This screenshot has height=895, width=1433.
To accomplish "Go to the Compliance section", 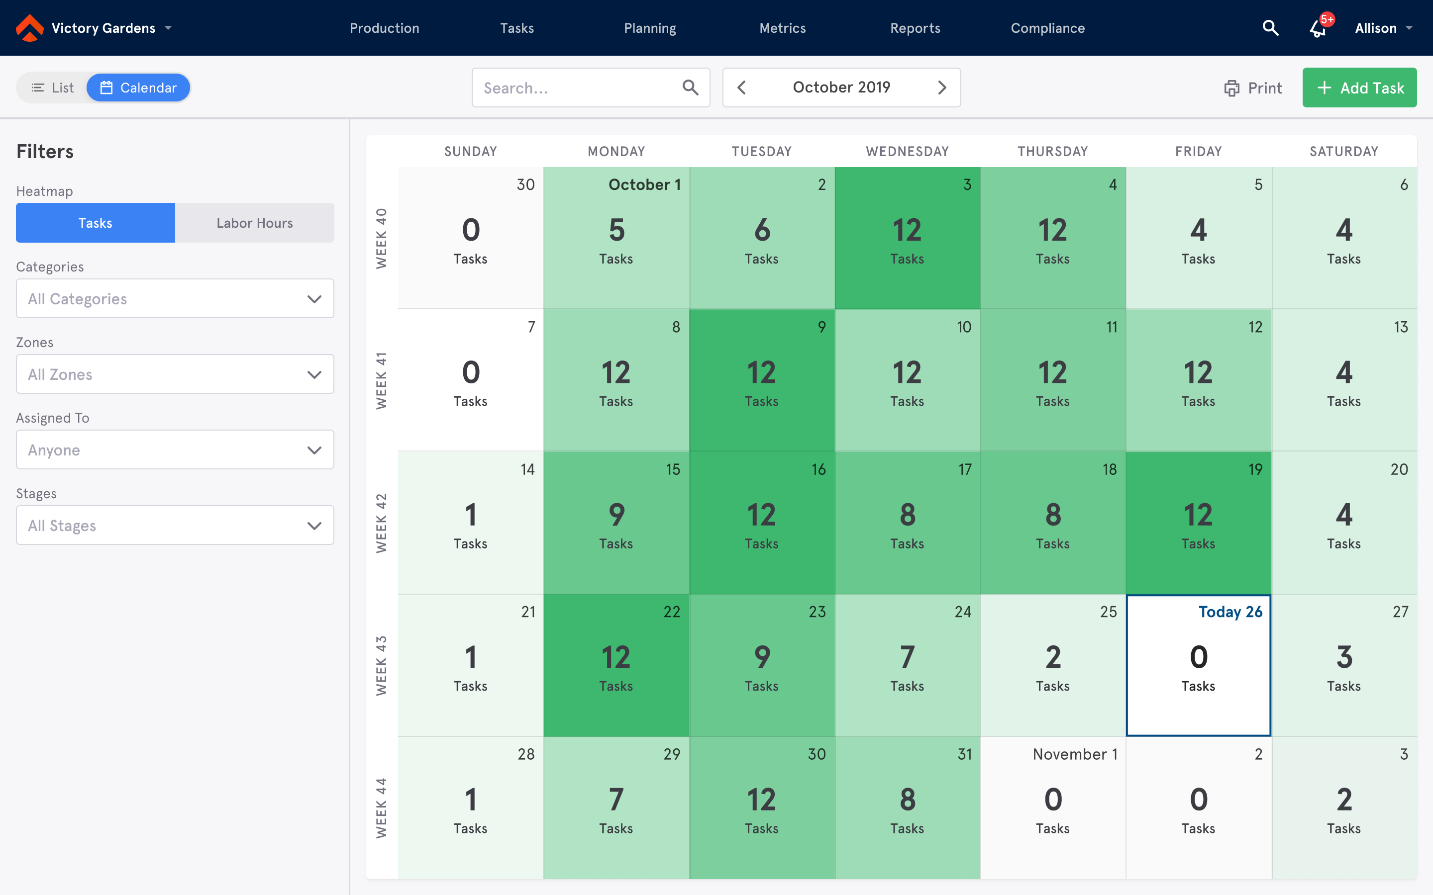I will pos(1047,28).
